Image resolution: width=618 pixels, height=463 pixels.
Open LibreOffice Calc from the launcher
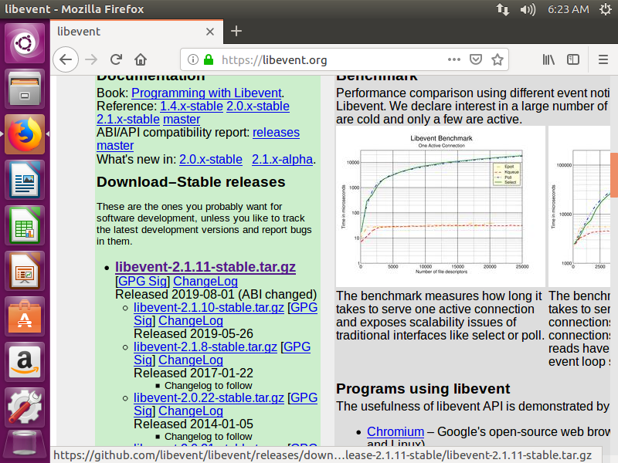tap(25, 225)
